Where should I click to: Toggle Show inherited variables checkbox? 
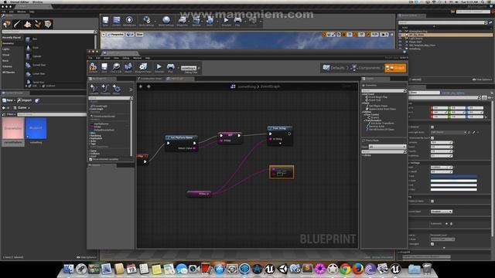click(x=91, y=160)
